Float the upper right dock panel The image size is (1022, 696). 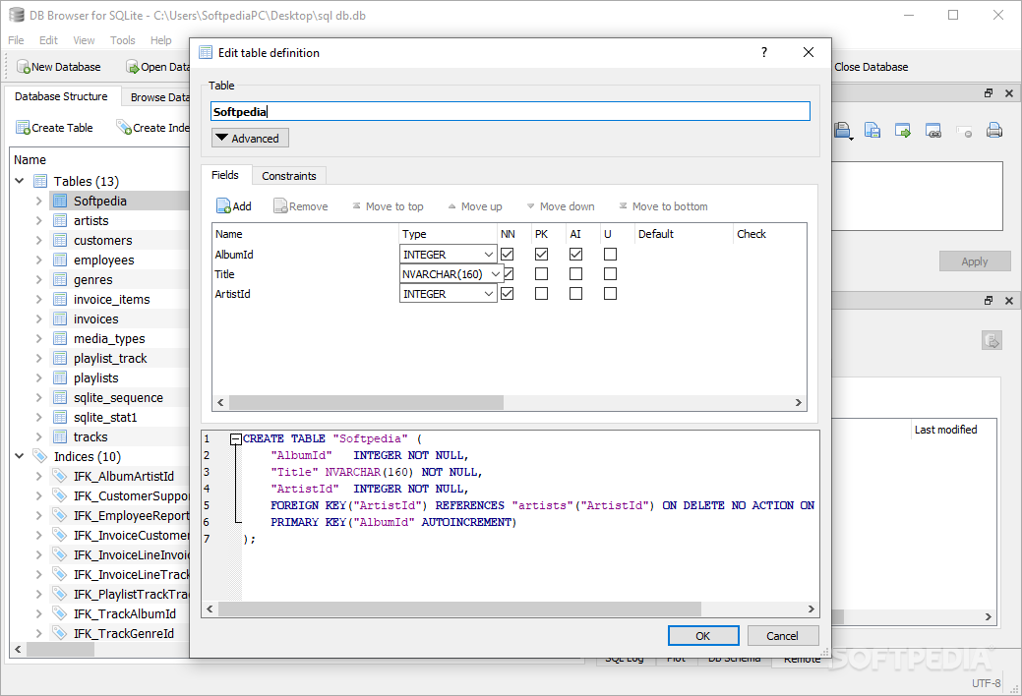tap(989, 93)
